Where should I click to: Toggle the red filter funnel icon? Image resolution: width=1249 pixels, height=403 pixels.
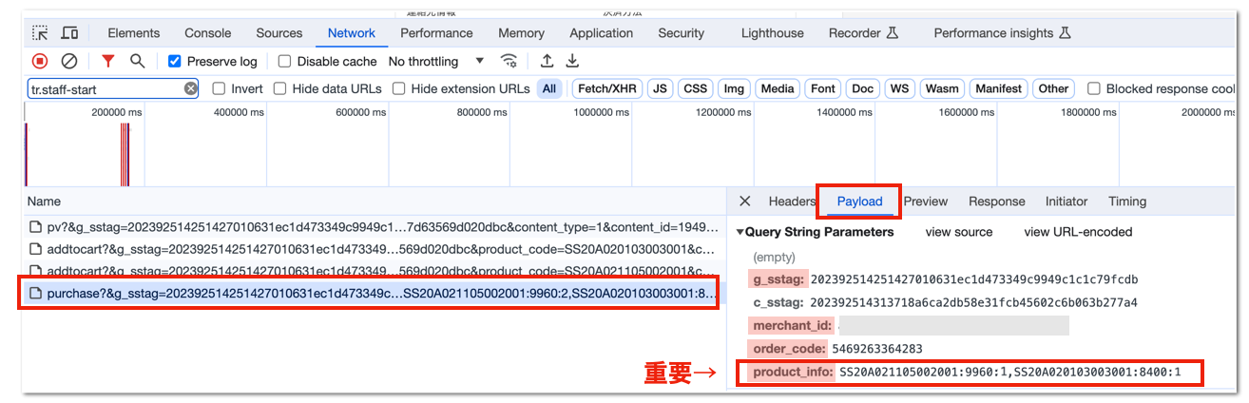point(108,61)
